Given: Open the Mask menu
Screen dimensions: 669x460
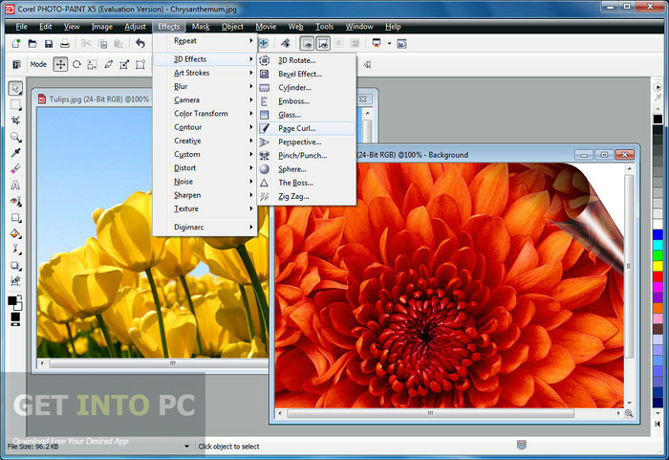Looking at the screenshot, I should click(201, 27).
